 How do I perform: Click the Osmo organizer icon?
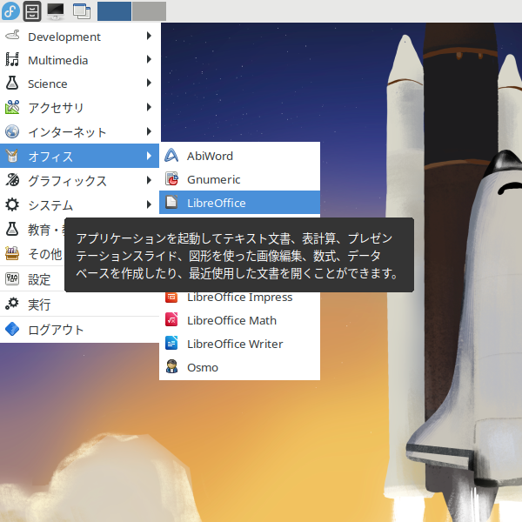[x=171, y=367]
